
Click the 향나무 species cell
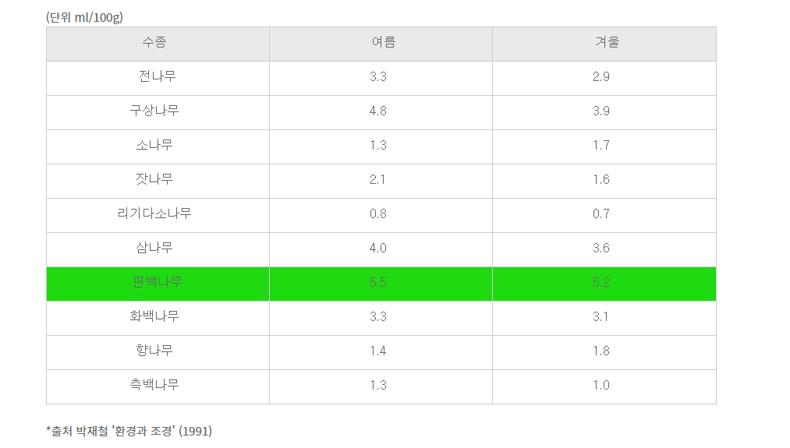coord(158,352)
